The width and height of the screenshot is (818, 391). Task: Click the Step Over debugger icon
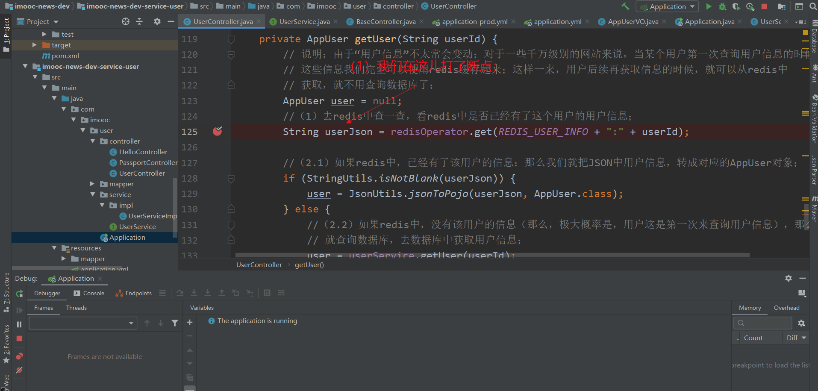(180, 293)
